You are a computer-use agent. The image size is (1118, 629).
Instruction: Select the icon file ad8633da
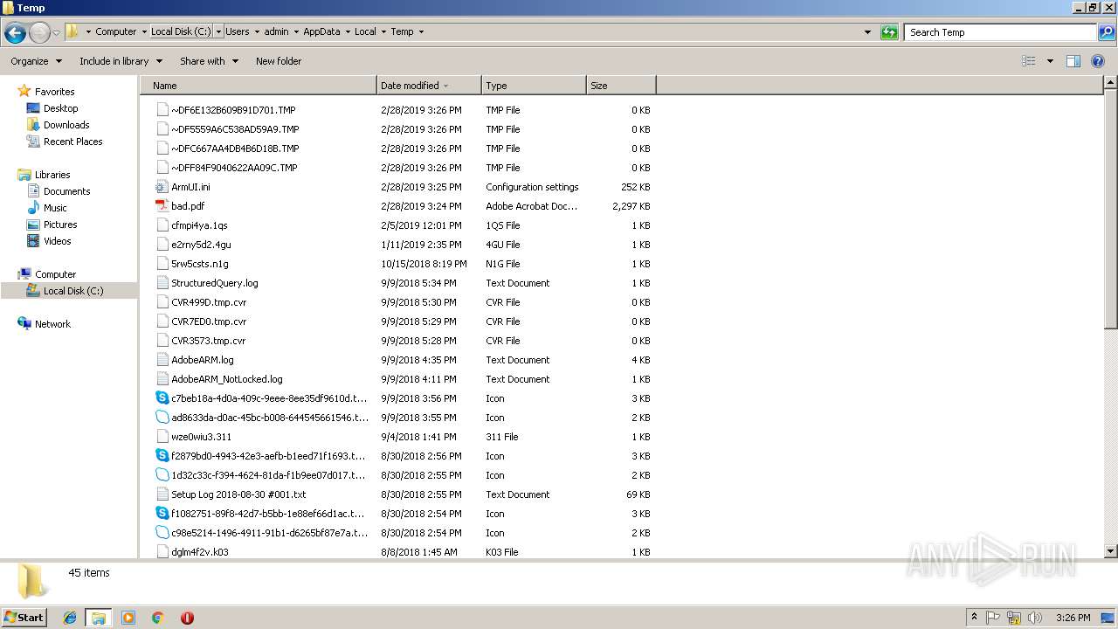(x=162, y=418)
